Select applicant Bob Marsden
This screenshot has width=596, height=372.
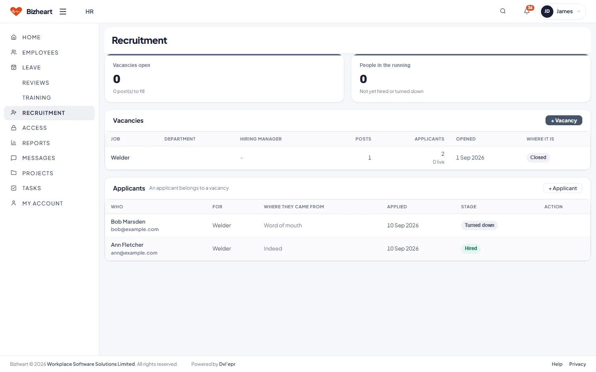point(128,222)
